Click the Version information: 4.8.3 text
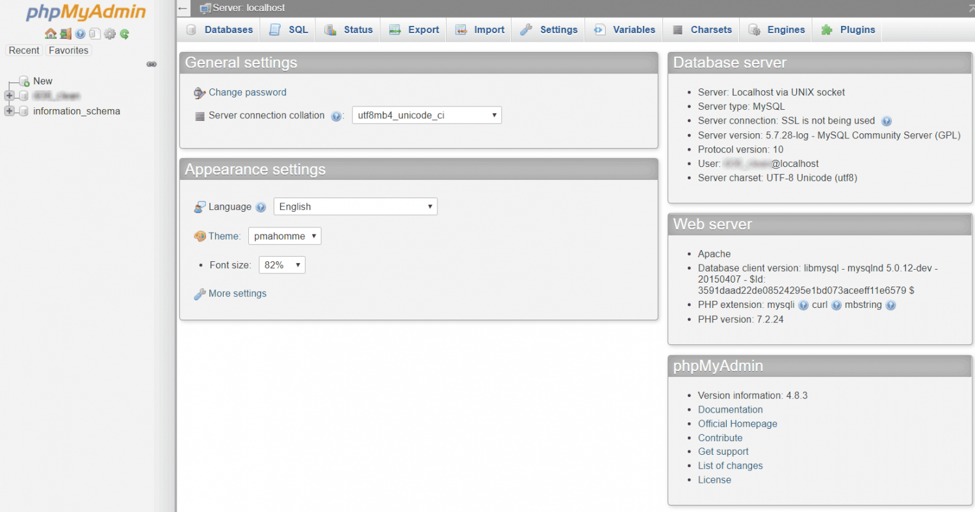The height and width of the screenshot is (512, 975). [x=753, y=396]
